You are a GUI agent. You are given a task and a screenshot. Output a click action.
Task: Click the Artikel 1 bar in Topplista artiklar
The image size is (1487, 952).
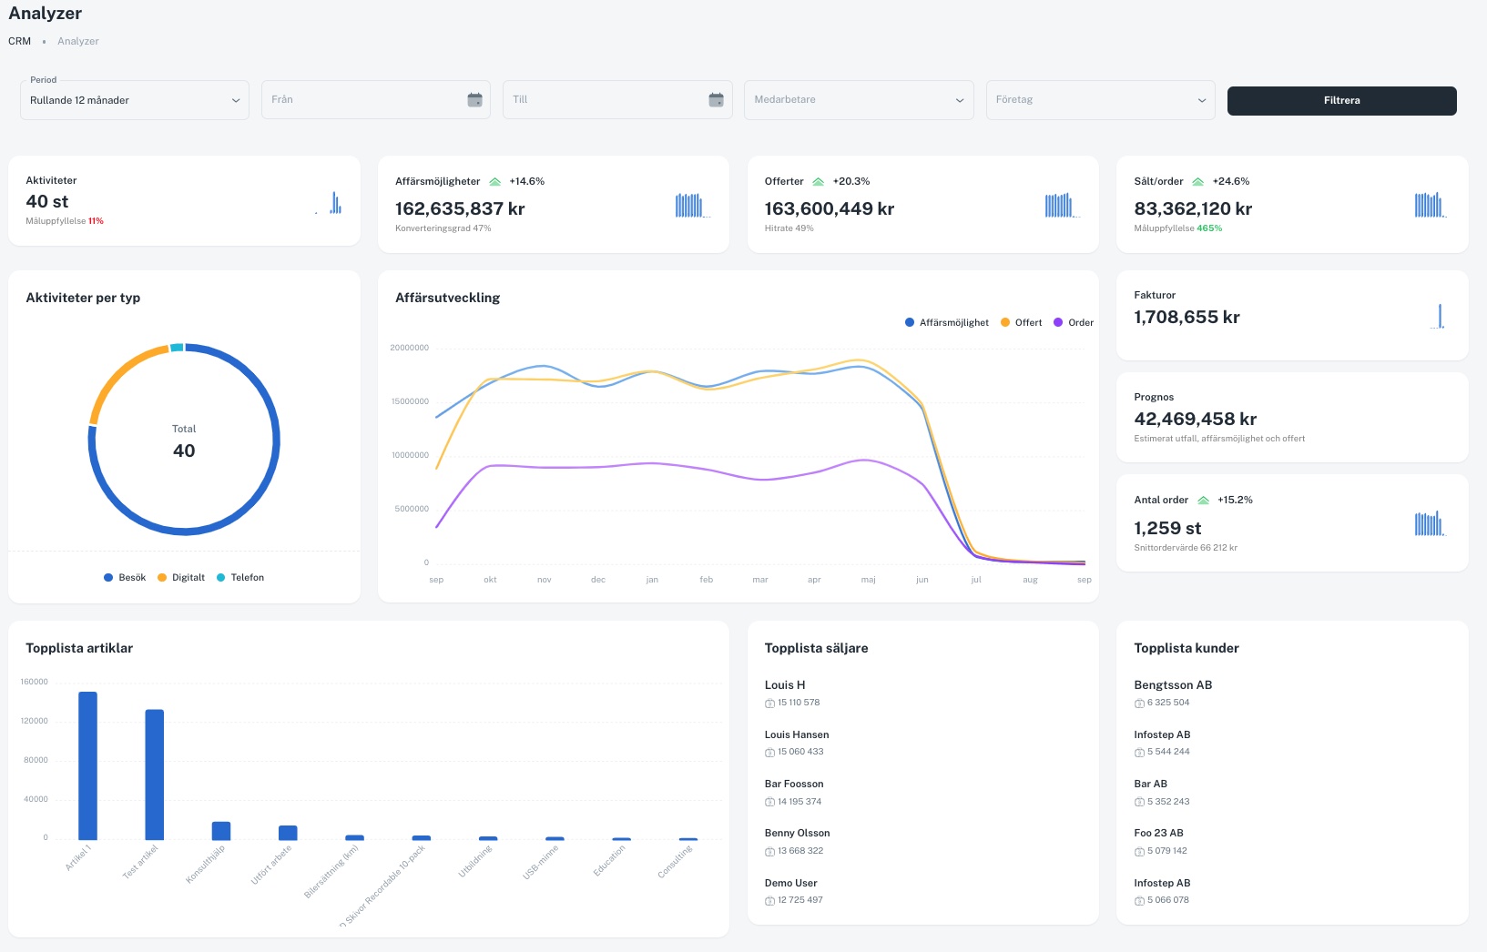(87, 765)
